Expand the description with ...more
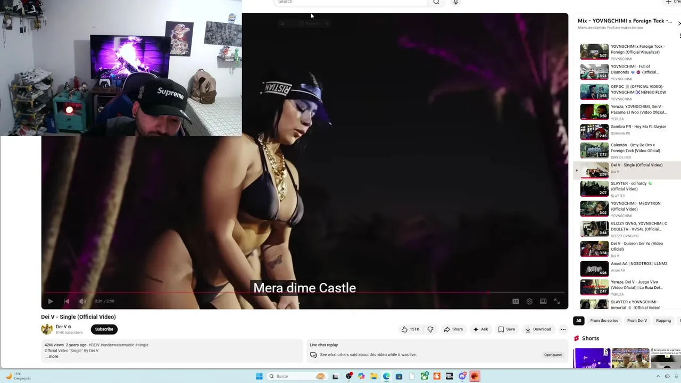Viewport: 681px width, 383px height. pyautogui.click(x=52, y=356)
